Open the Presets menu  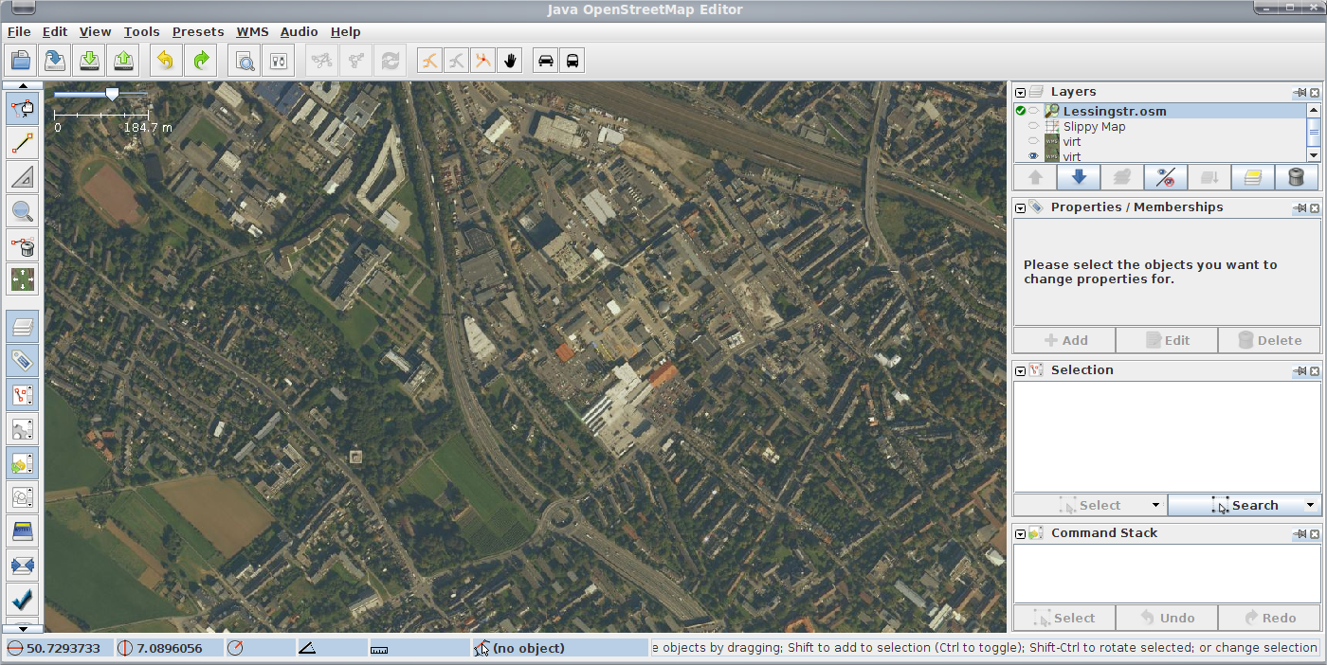tap(197, 31)
